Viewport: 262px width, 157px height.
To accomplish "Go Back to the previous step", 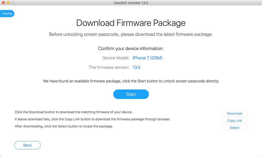I will pos(27,145).
